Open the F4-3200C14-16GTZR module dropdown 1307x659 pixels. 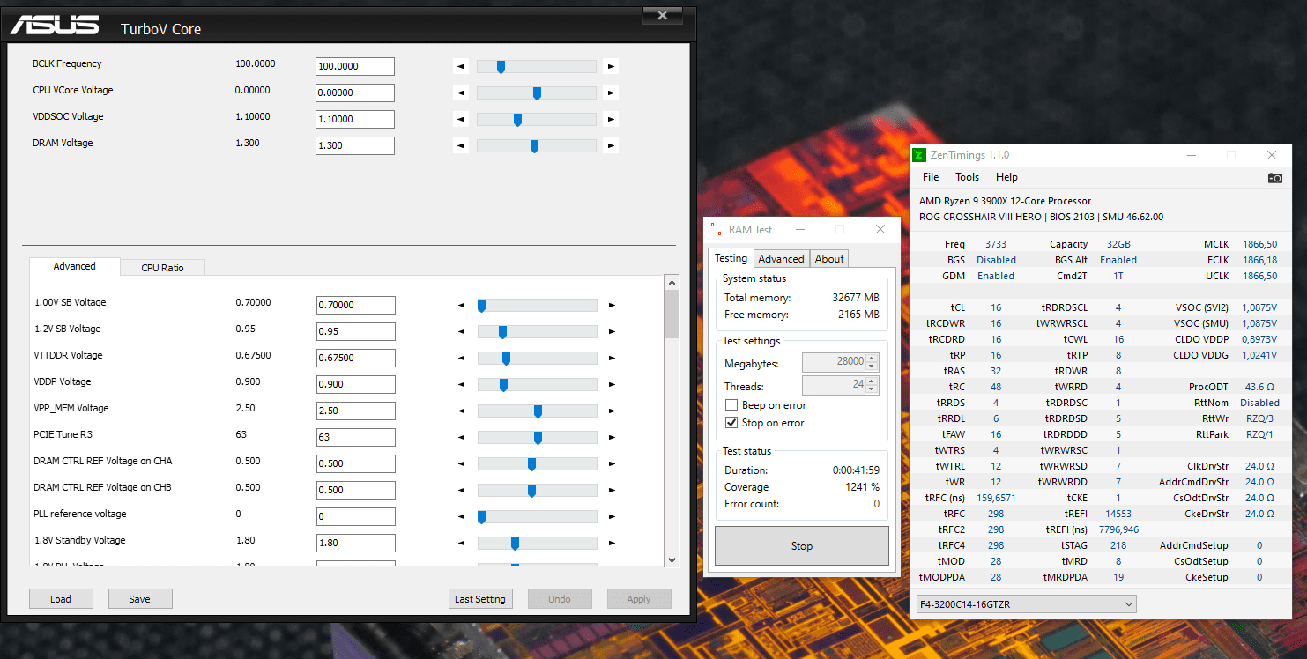coord(1026,604)
